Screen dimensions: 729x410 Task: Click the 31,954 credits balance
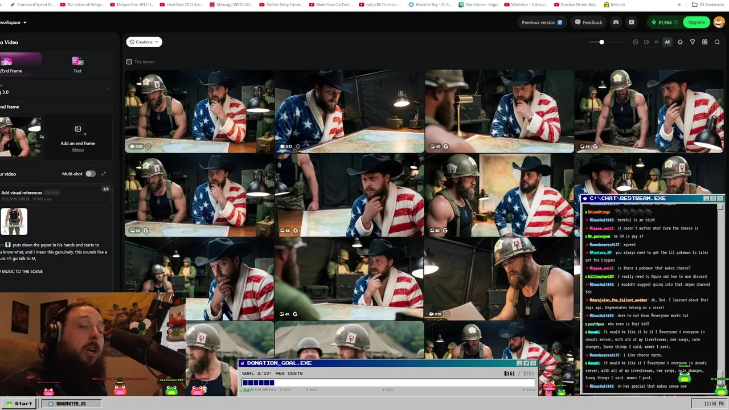(665, 22)
